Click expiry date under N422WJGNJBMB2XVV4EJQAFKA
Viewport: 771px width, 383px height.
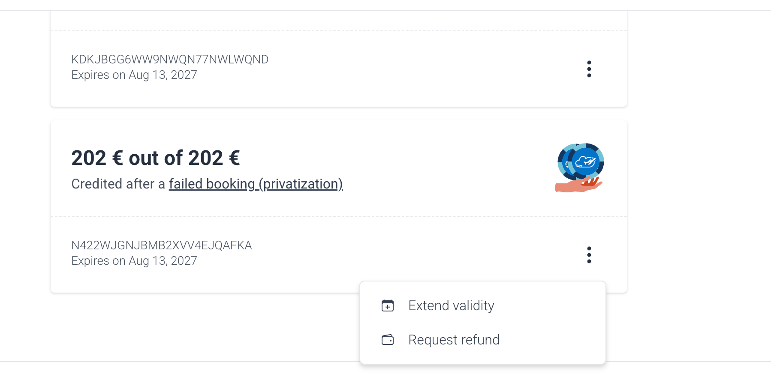[134, 261]
